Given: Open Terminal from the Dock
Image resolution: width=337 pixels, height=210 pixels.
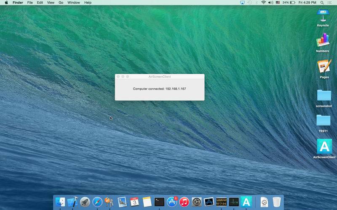Looking at the screenshot, I should click(159, 202).
